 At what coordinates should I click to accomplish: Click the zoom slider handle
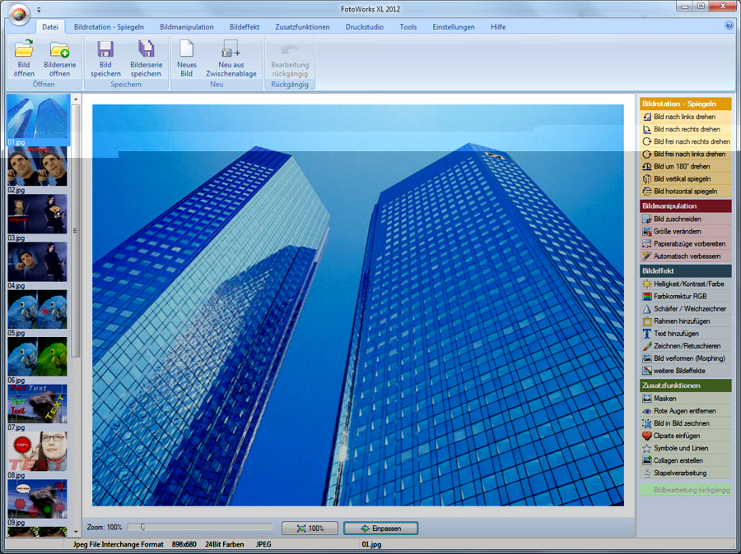(x=142, y=528)
